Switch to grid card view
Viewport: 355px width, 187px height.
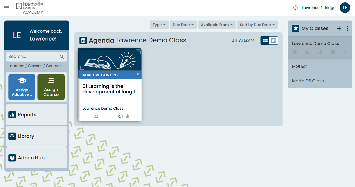tap(265, 41)
